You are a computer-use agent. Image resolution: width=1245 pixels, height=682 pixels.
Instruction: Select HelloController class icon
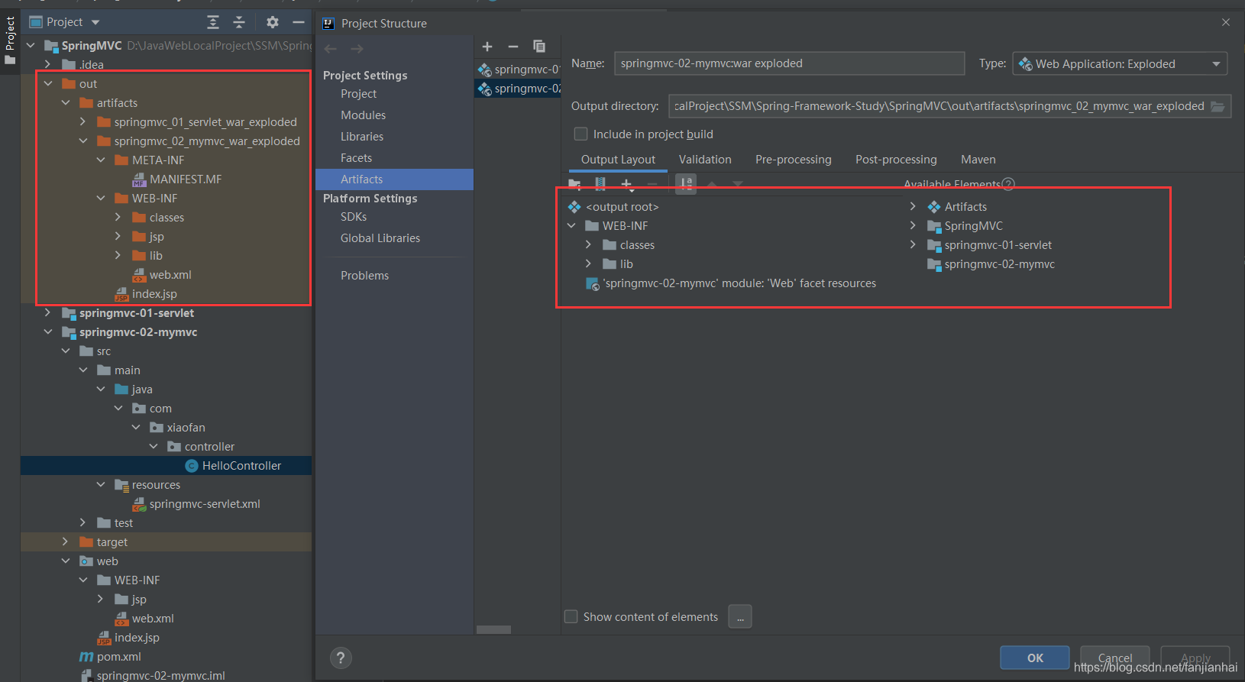pos(192,466)
